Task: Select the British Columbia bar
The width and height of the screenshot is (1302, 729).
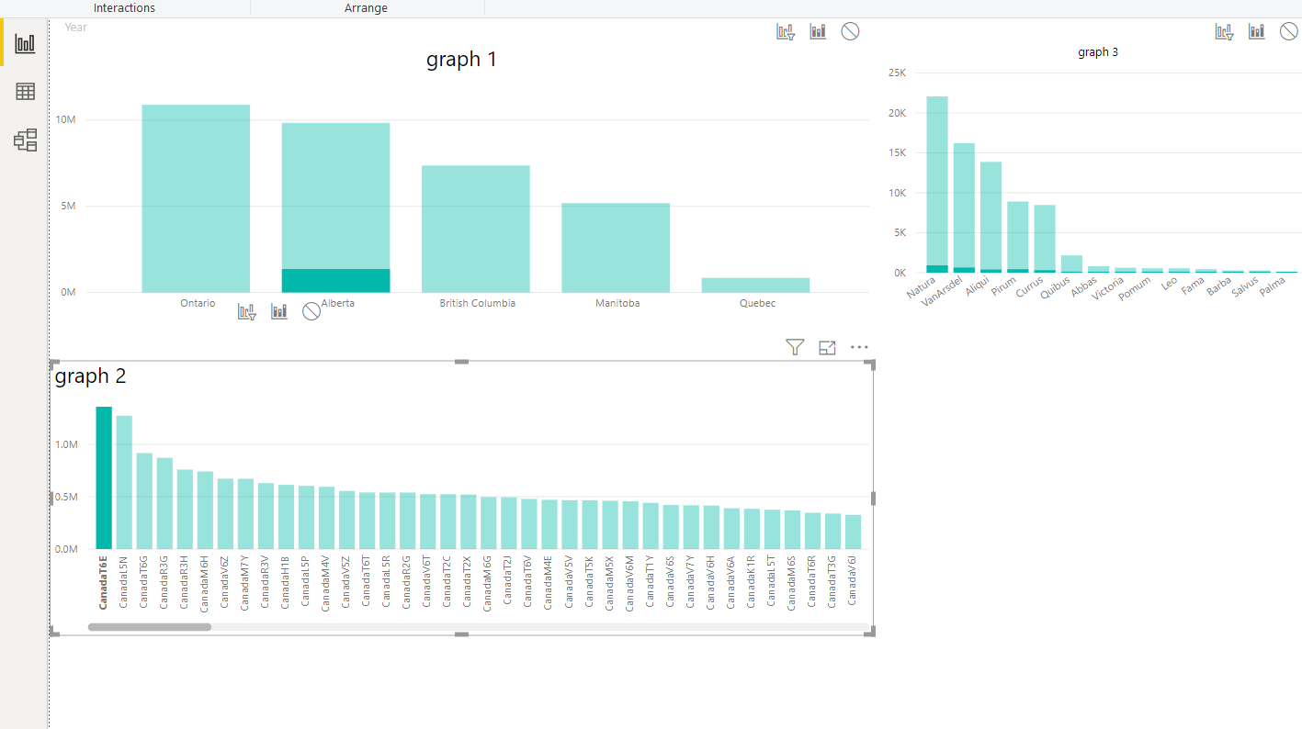Action: (x=476, y=229)
